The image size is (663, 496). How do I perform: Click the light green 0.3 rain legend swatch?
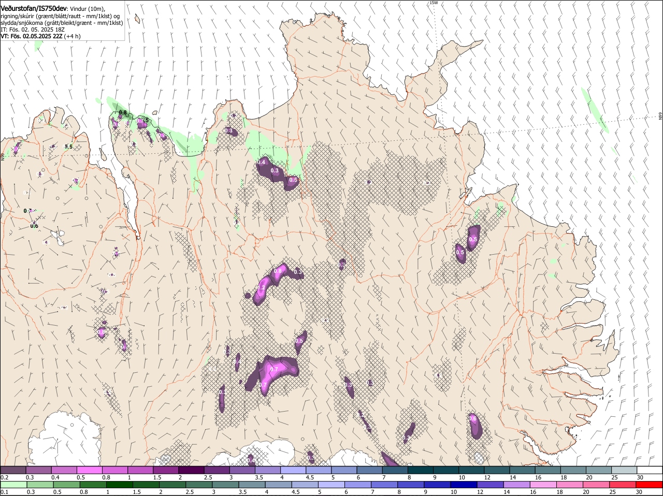(40, 485)
